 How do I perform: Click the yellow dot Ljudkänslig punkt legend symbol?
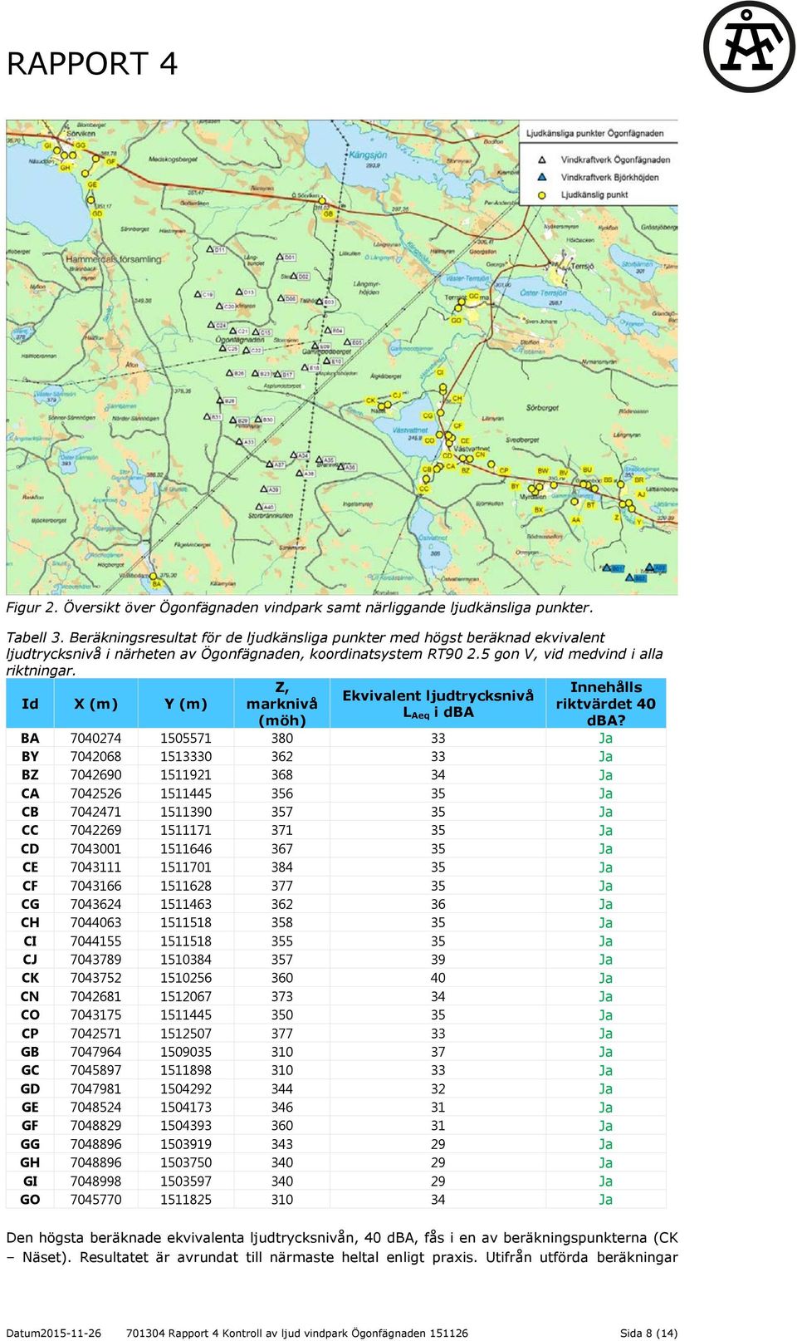(x=542, y=195)
